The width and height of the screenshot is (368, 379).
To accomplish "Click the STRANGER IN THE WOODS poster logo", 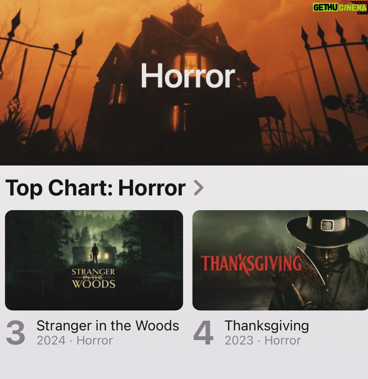I will pyautogui.click(x=94, y=278).
